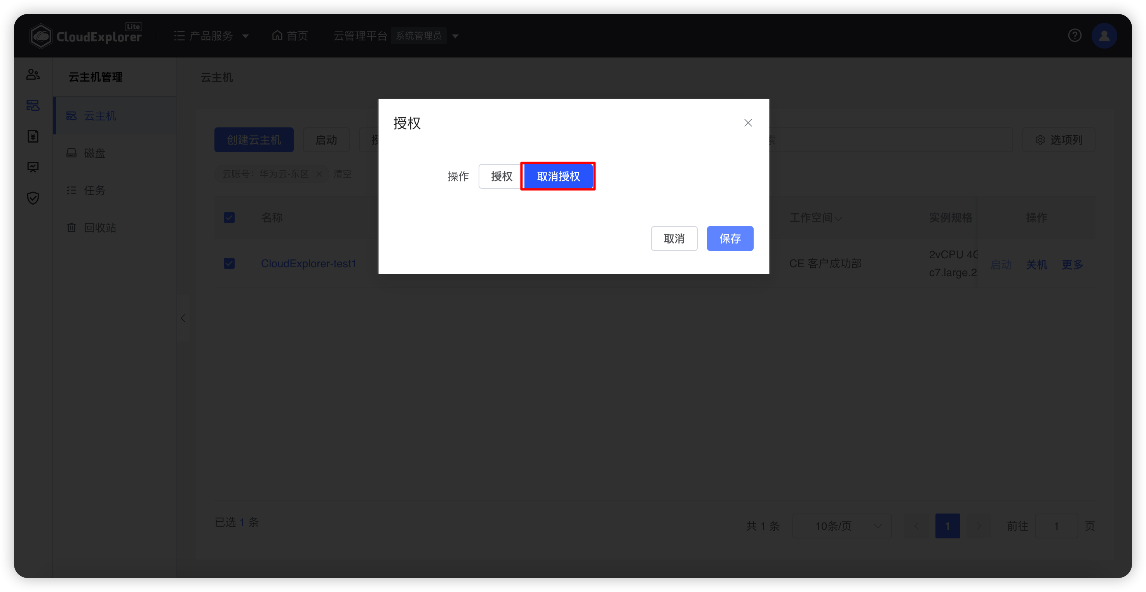
Task: Open the help question-mark icon
Action: (1075, 36)
